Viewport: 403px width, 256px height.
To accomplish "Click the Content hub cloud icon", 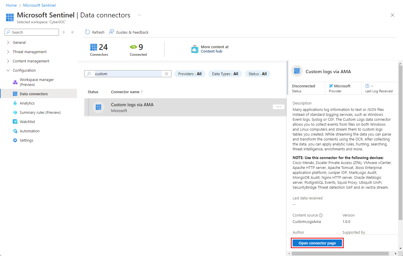I will (195, 49).
